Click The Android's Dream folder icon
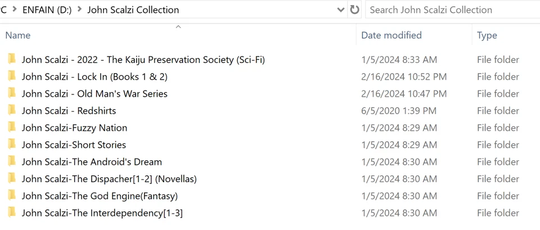The width and height of the screenshot is (540, 230). pyautogui.click(x=12, y=162)
